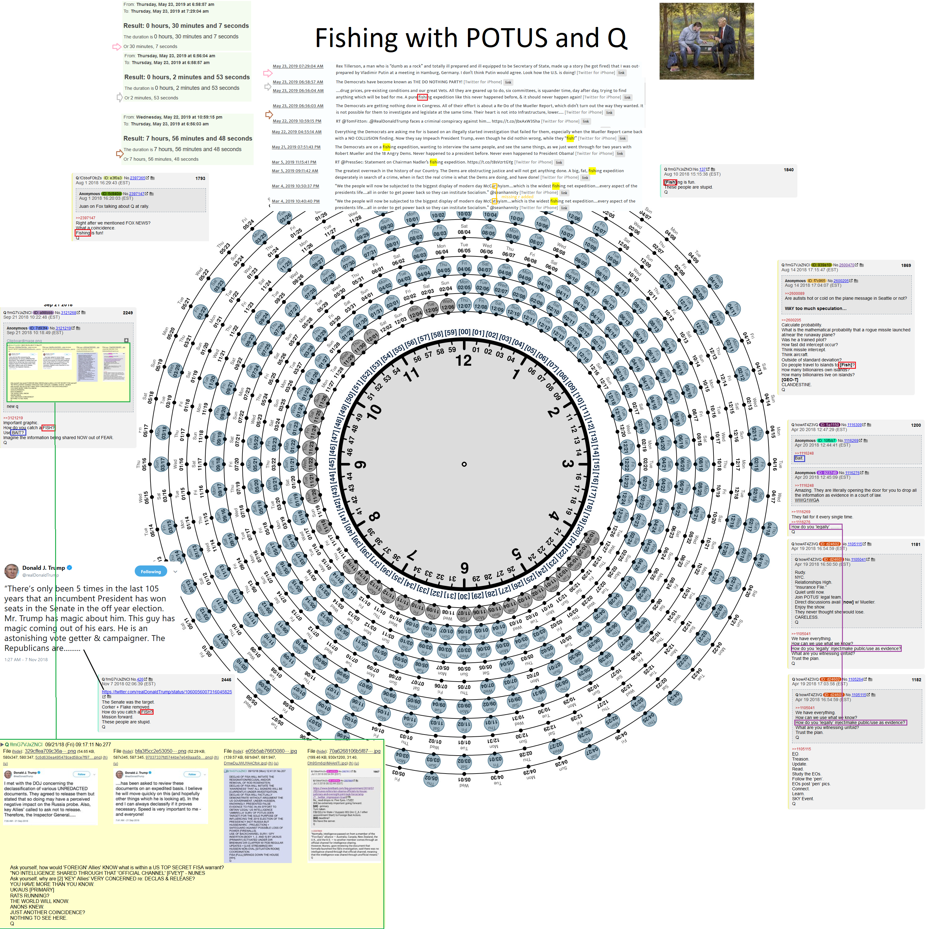
Task: Click quote link >>2397147
Action: (x=85, y=218)
